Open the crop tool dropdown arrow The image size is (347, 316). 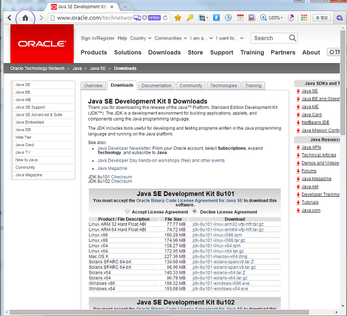pyautogui.click(x=208, y=18)
